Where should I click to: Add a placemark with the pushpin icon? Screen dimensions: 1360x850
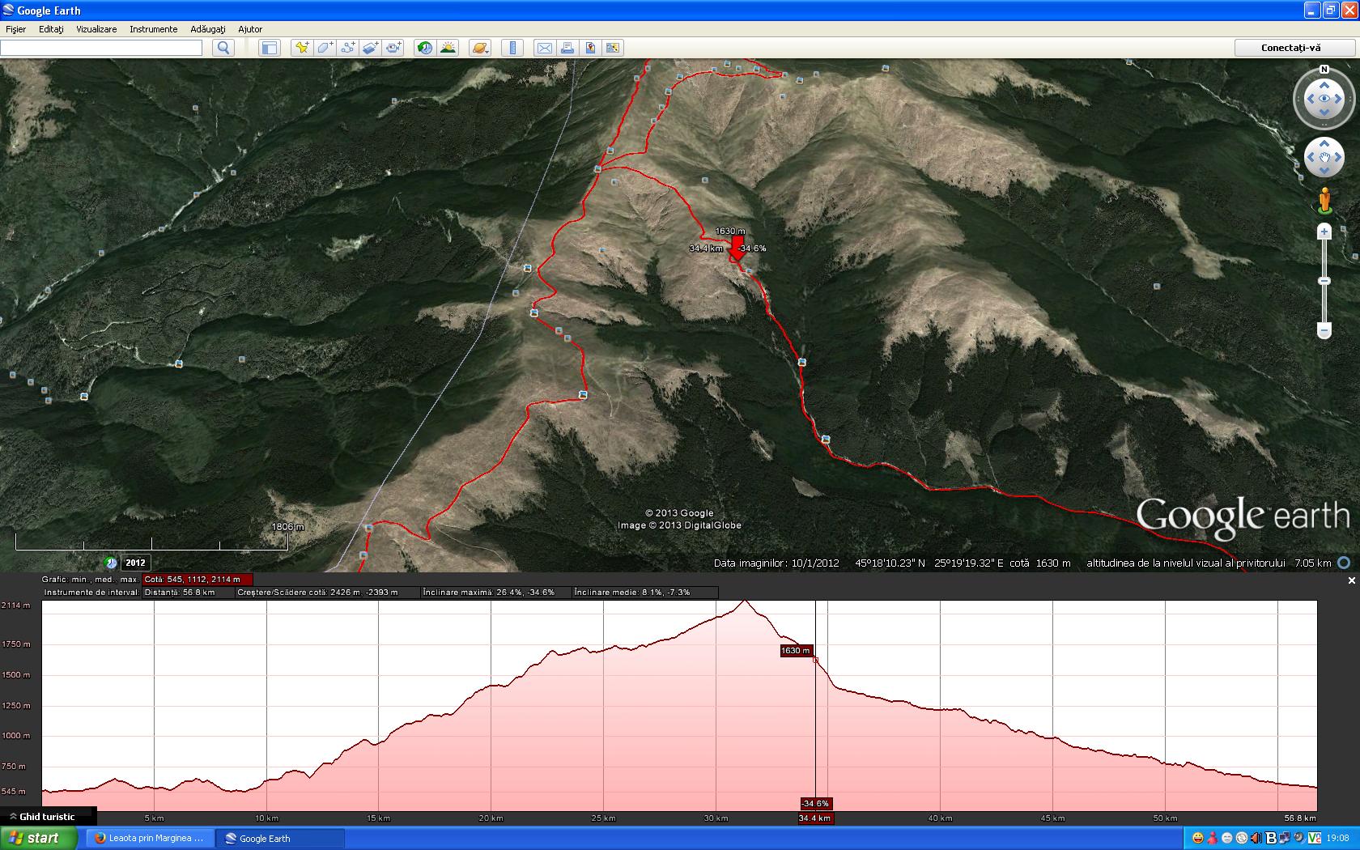pyautogui.click(x=302, y=48)
